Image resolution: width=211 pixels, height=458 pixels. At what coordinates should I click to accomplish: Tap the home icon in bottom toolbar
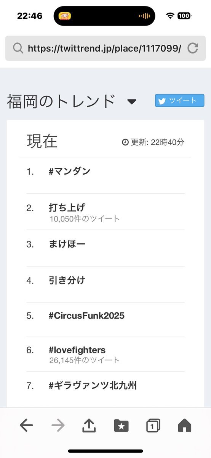pos(184,425)
